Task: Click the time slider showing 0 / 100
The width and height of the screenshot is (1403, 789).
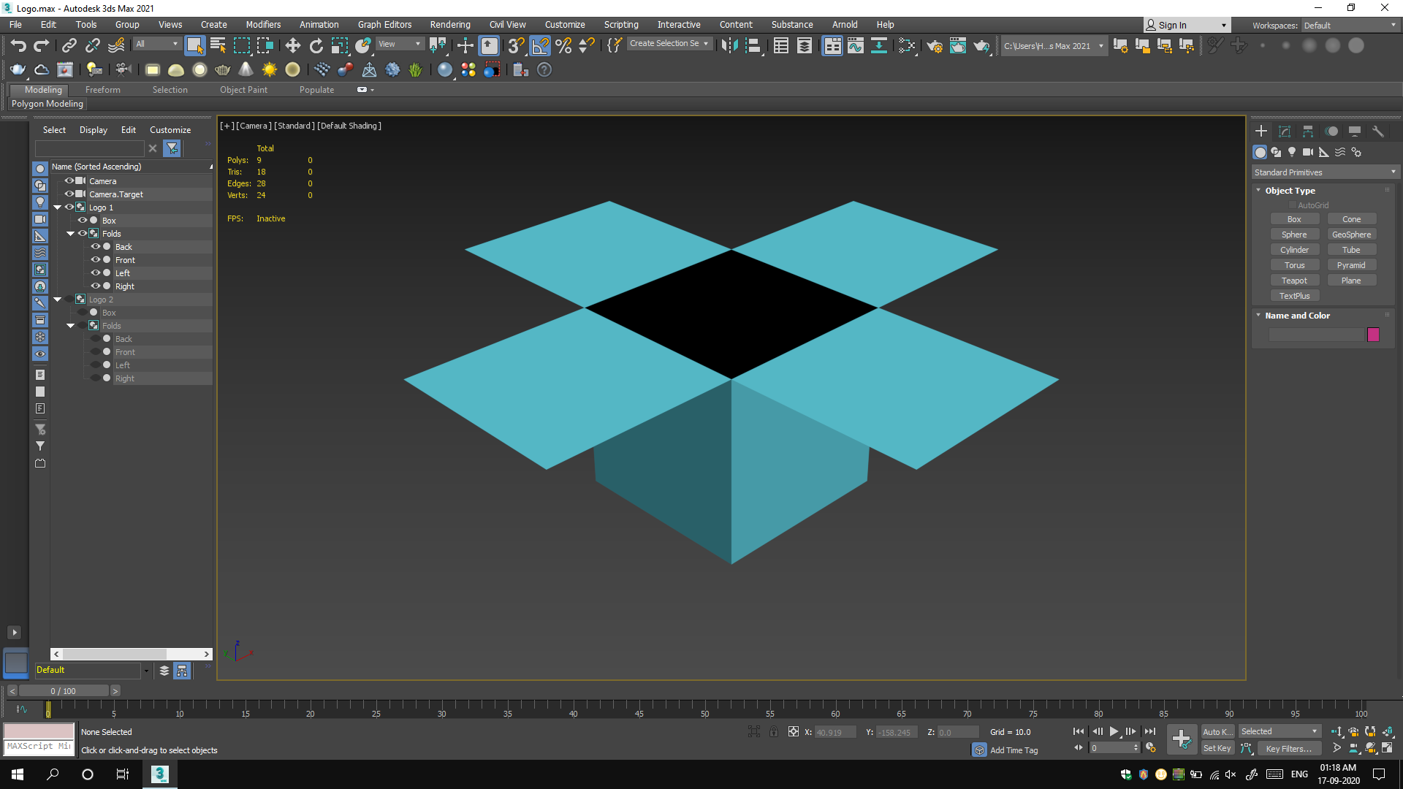Action: click(64, 691)
